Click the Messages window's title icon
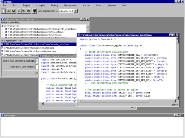The width and height of the screenshot is (185, 138). point(3,115)
